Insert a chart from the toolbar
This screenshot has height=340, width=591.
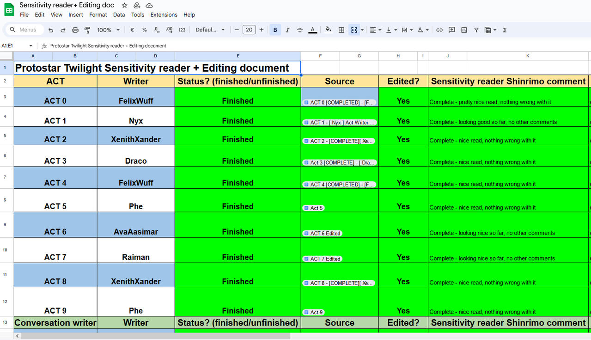[x=464, y=30]
